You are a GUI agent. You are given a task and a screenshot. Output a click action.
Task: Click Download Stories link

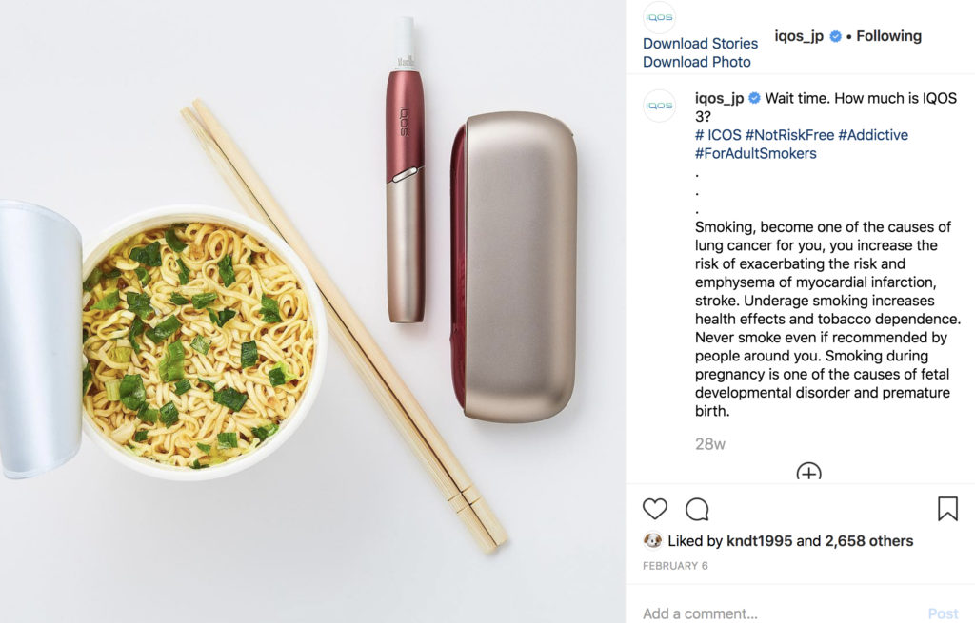[x=700, y=44]
